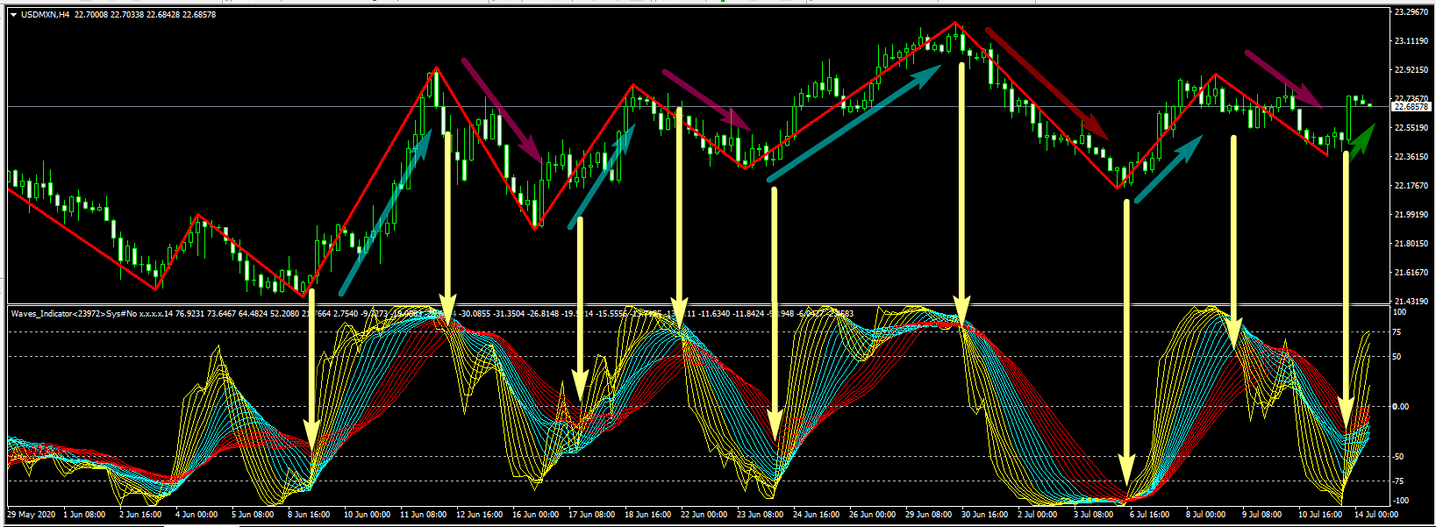Click the 5 Jun 08:00 time label
This screenshot has height=527, width=1436.
click(253, 515)
